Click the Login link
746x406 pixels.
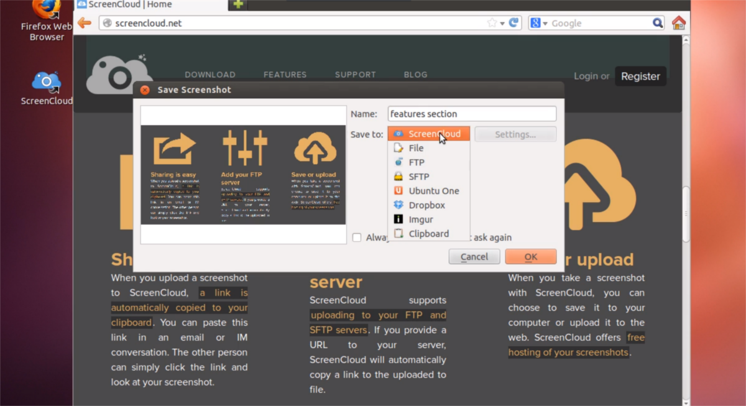(x=586, y=76)
